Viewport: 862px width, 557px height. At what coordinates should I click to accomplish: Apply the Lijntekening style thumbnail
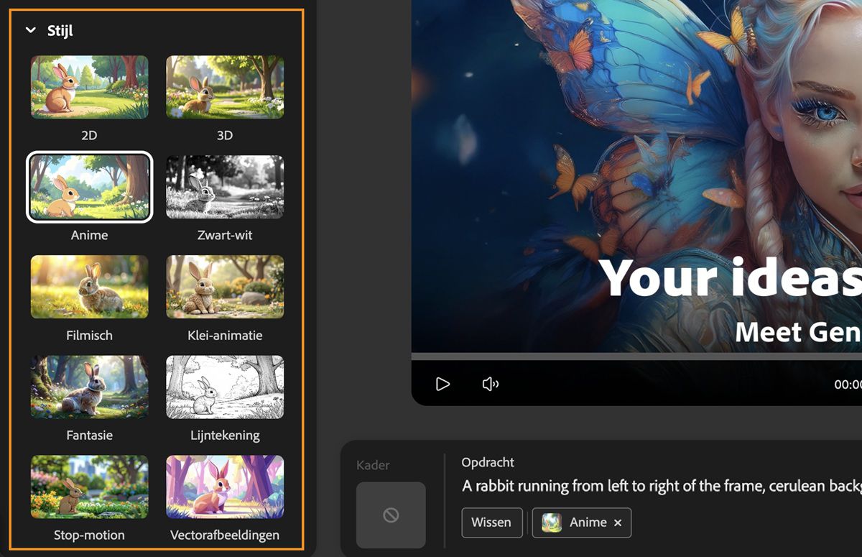tap(225, 387)
